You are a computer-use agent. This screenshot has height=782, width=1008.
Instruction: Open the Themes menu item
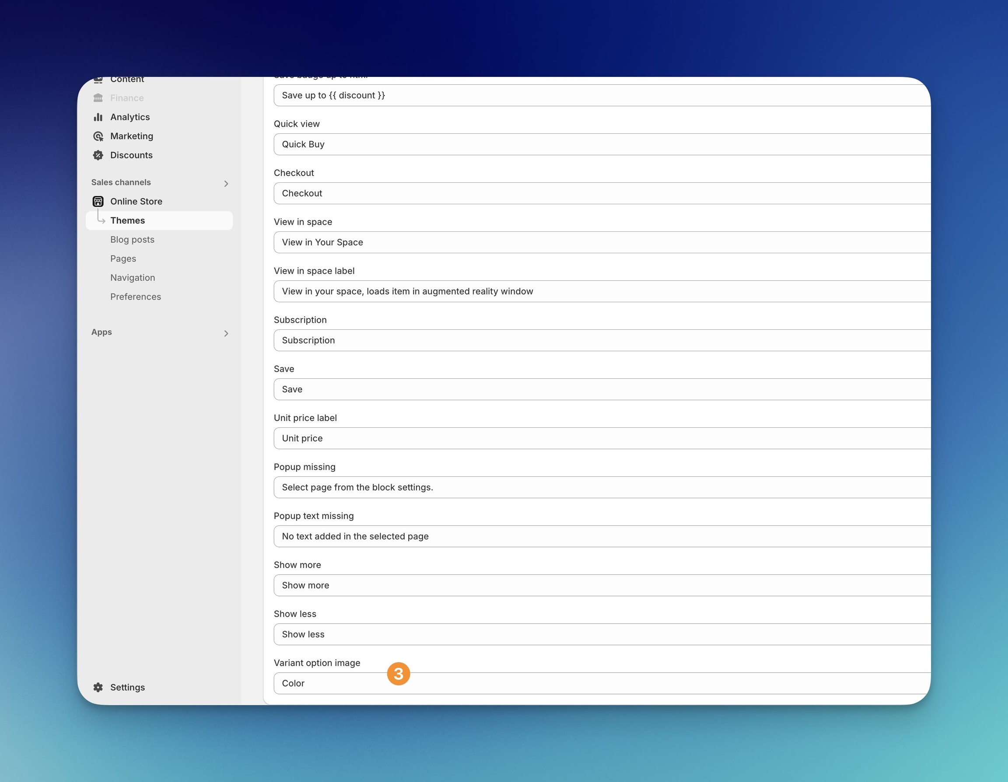click(127, 220)
